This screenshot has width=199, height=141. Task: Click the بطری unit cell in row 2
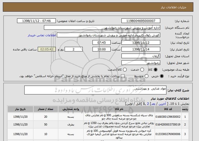(x=71, y=124)
